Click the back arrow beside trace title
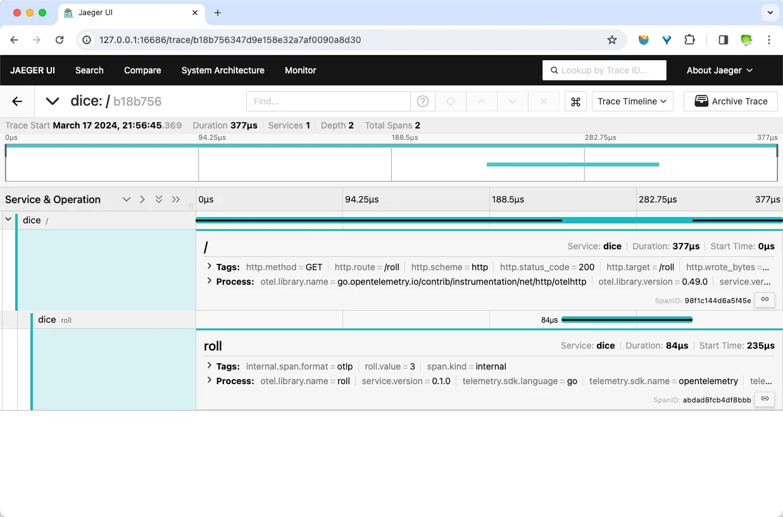 click(x=17, y=101)
